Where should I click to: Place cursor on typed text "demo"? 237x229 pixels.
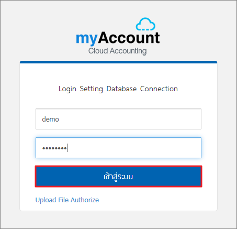pyautogui.click(x=50, y=119)
